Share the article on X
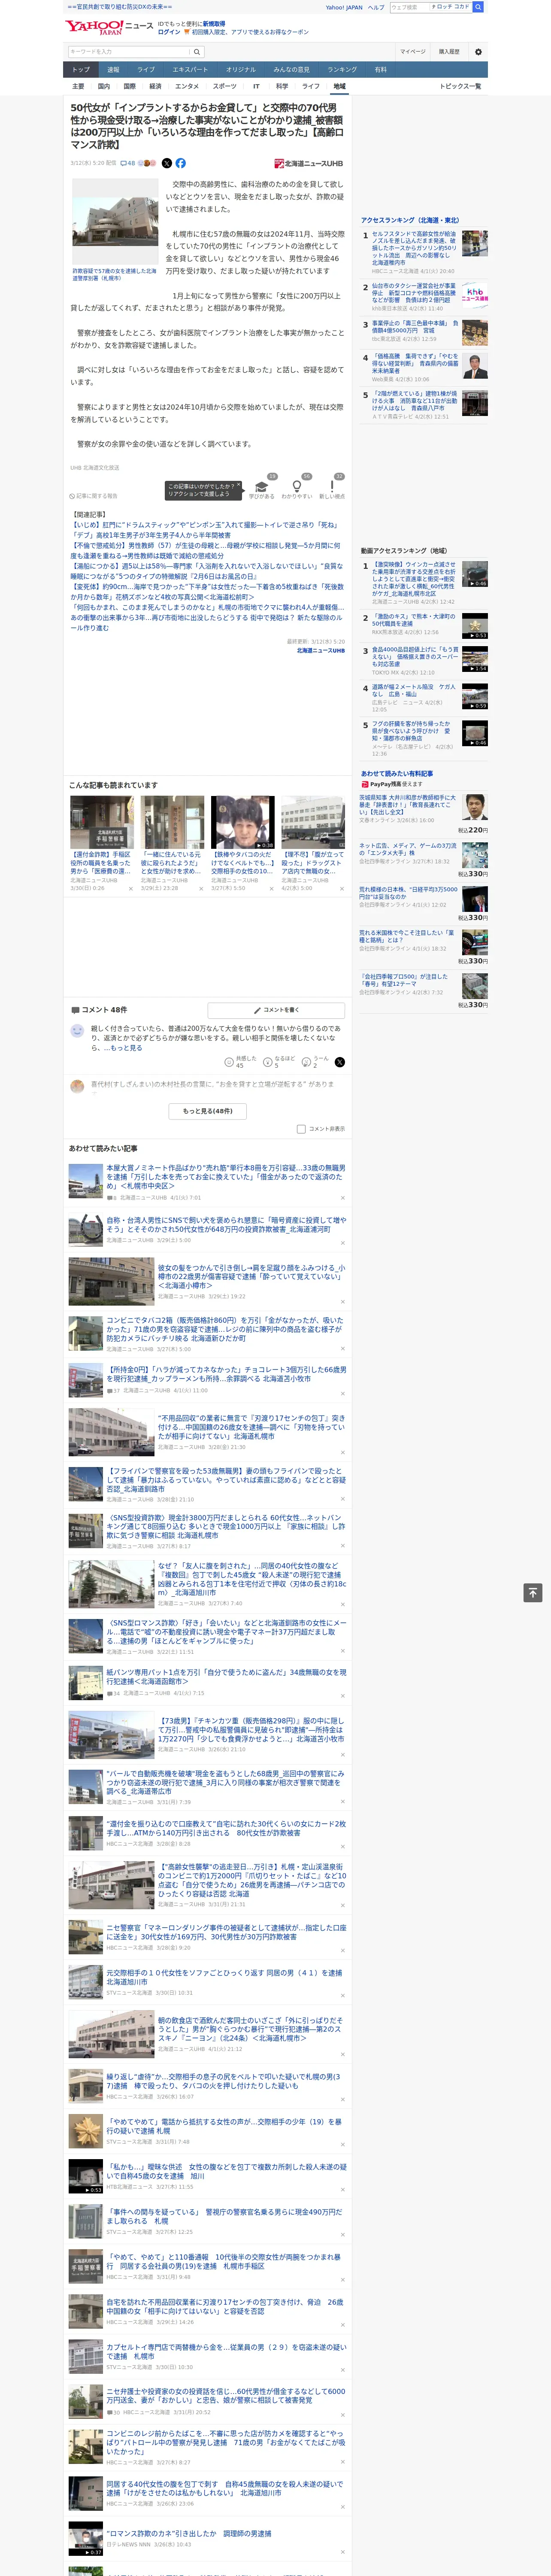Image resolution: width=551 pixels, height=2576 pixels. click(166, 163)
